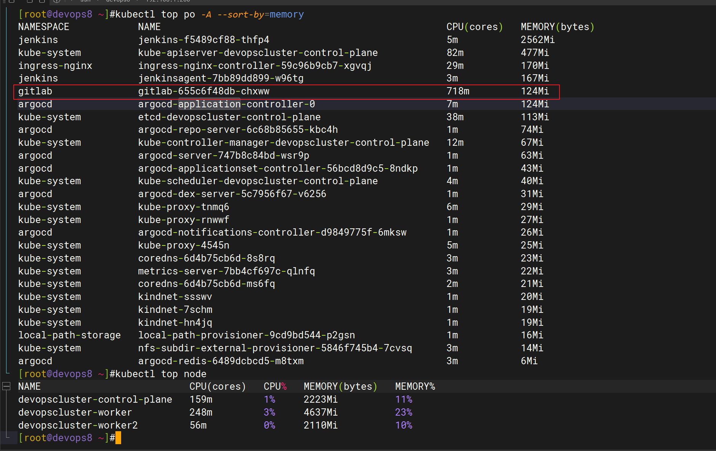Click the 'kubectl top po' command text
This screenshot has width=716, height=451.
pos(155,14)
